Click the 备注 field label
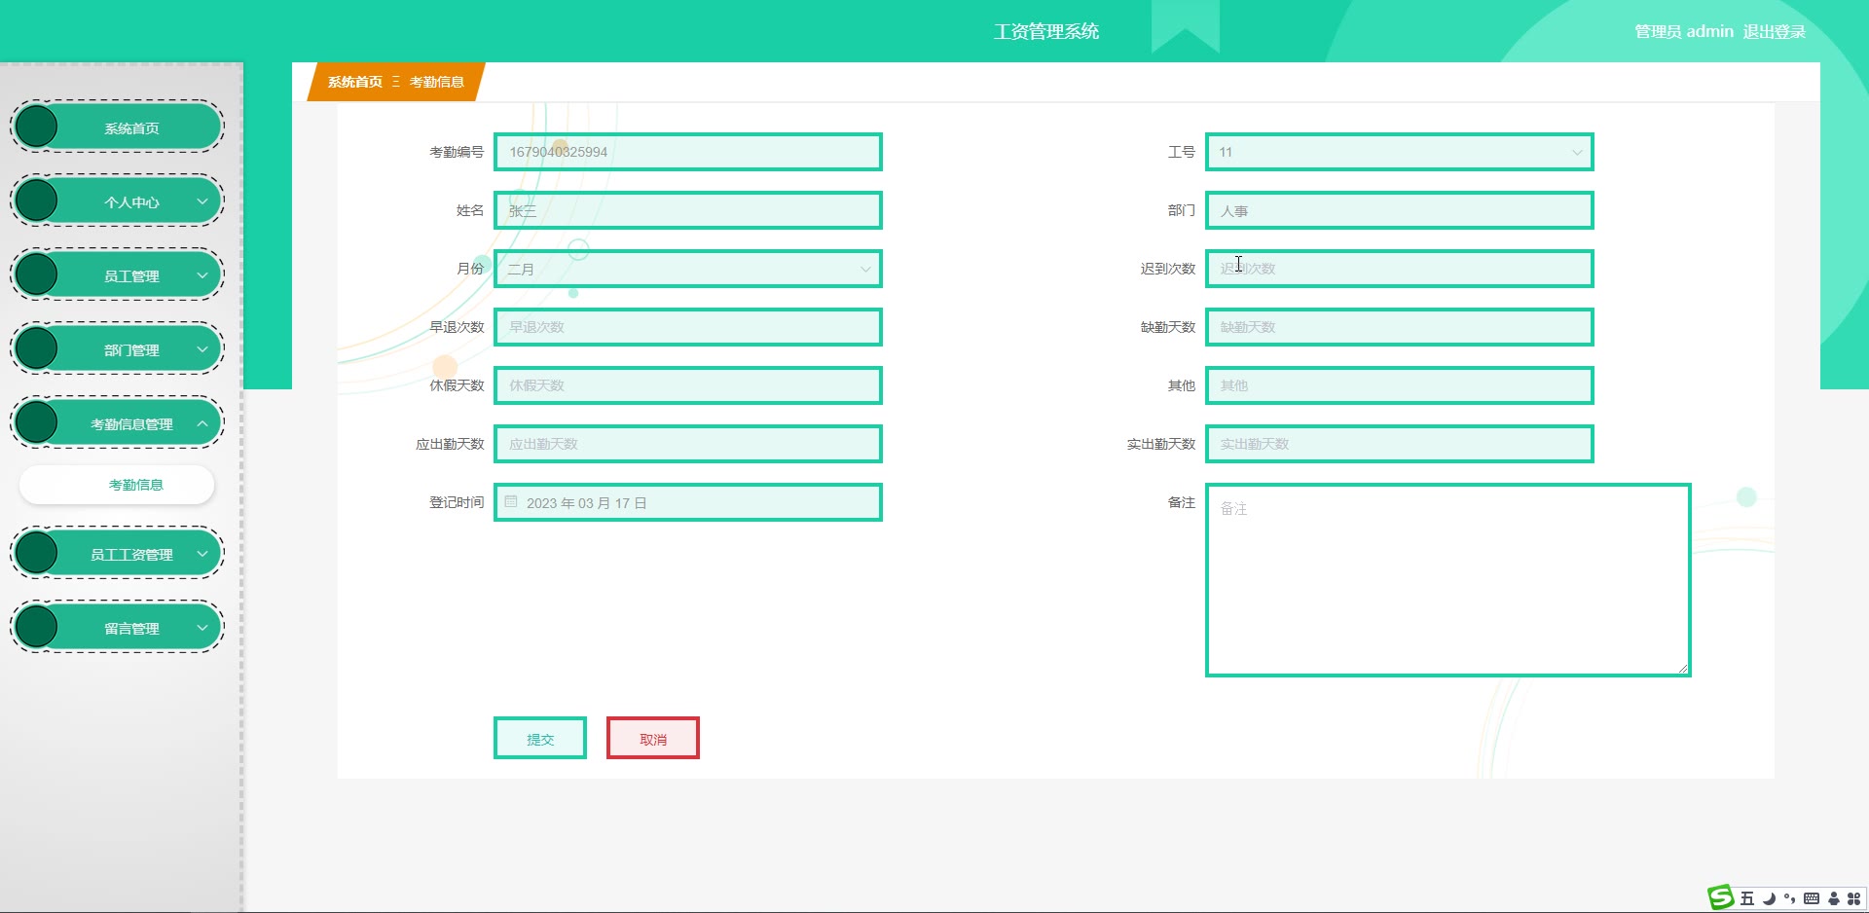 point(1181,502)
